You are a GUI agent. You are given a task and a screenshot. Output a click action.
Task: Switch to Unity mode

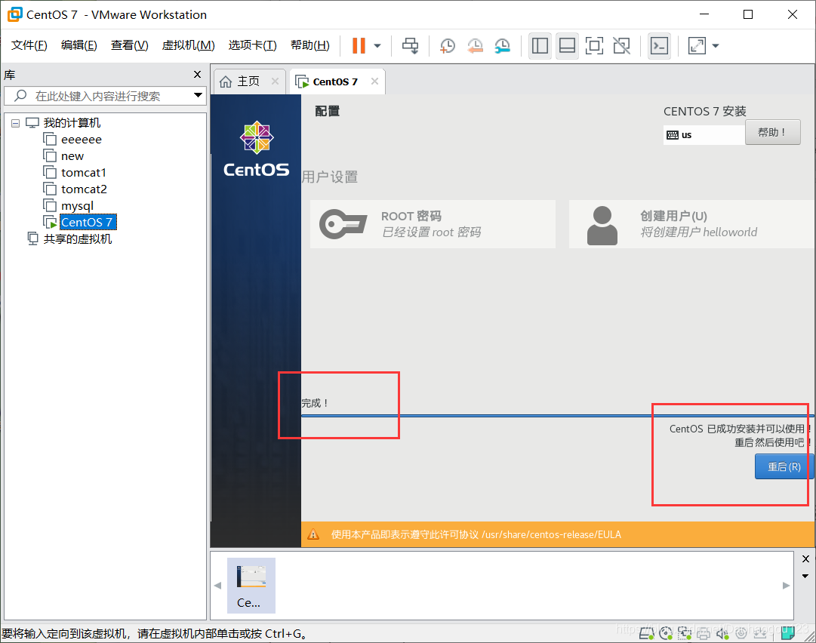coord(622,46)
